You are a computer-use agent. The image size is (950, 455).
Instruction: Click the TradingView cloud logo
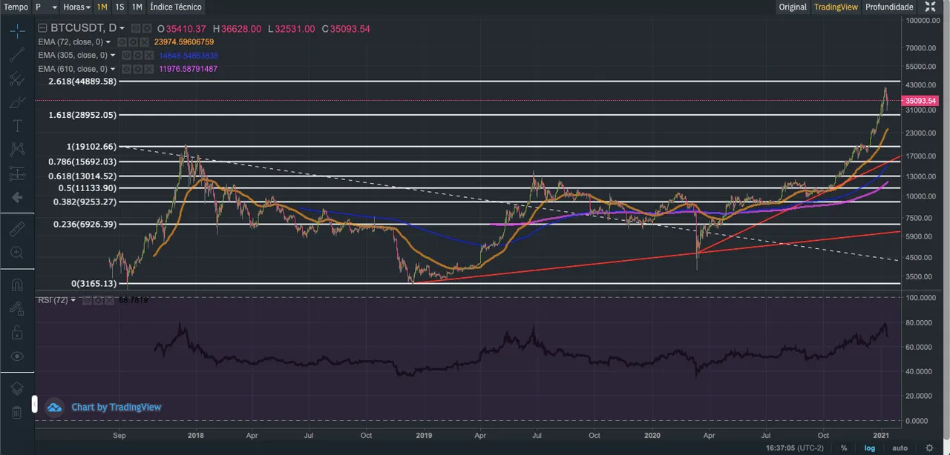click(x=54, y=407)
